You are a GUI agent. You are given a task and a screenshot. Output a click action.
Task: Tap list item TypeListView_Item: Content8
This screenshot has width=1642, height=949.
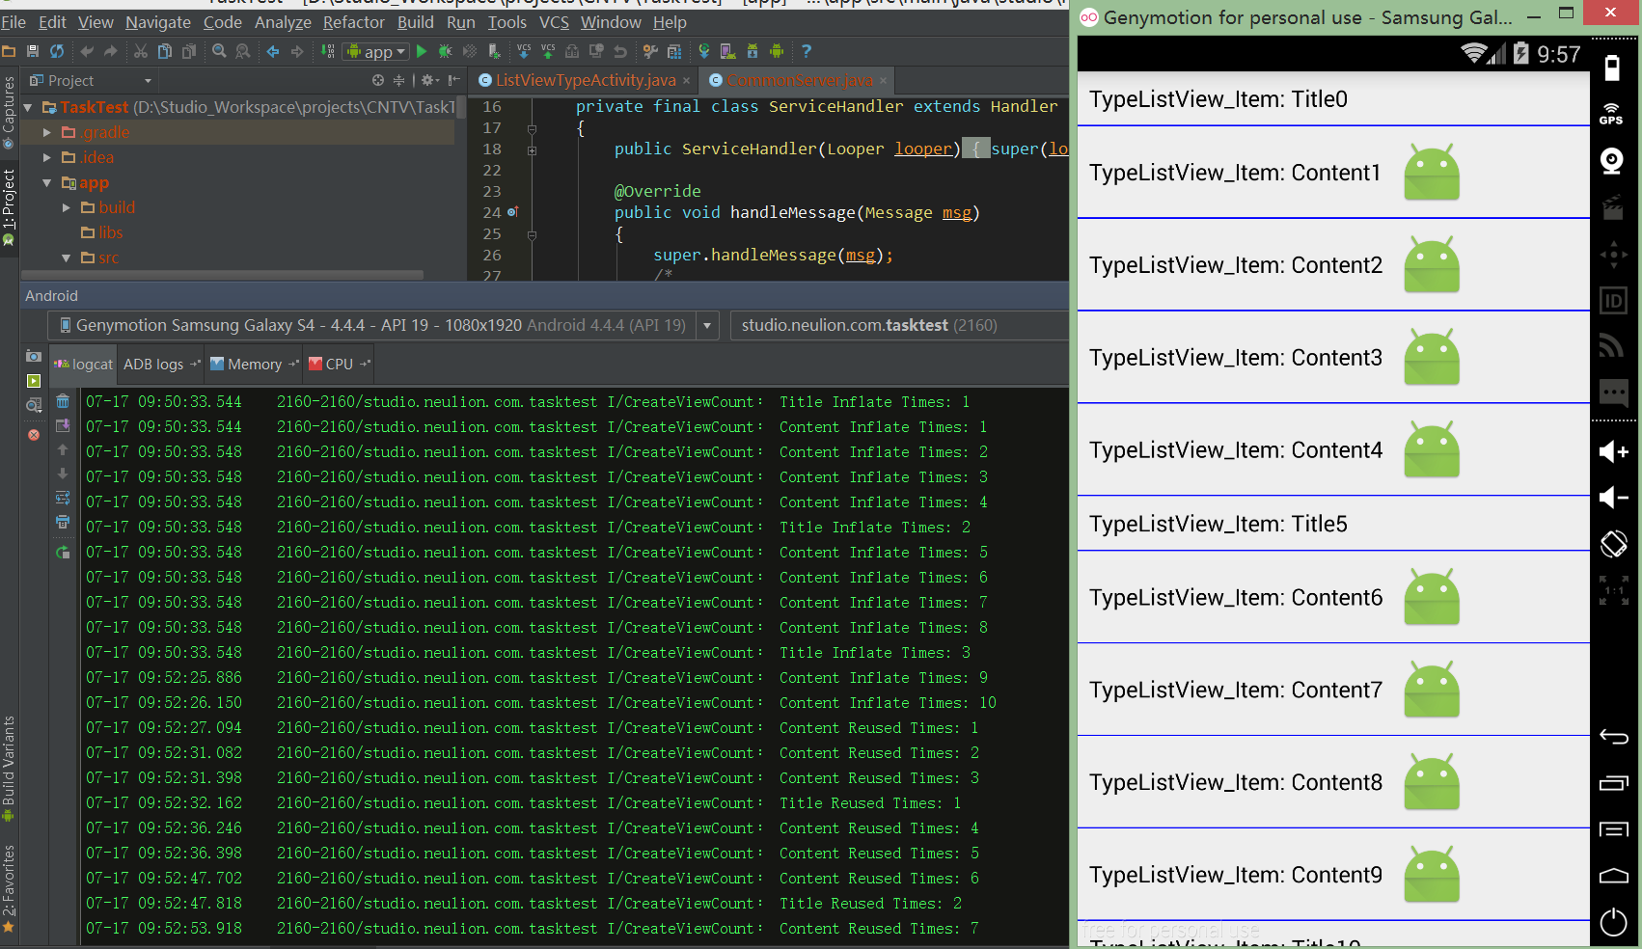pos(1333,782)
